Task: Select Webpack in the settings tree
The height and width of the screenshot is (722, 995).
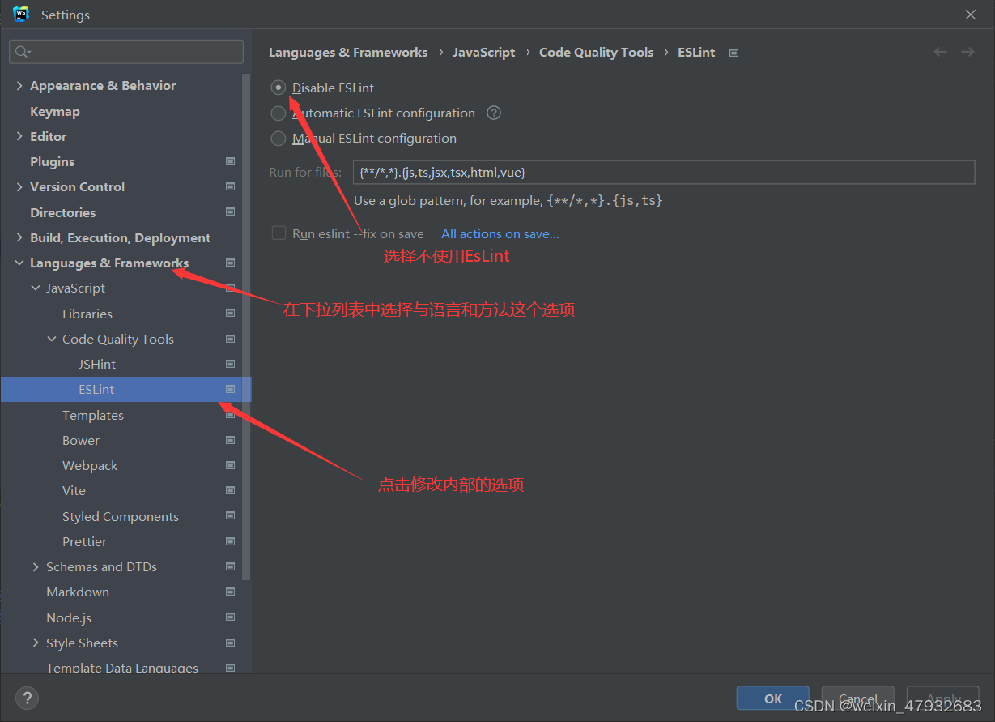Action: point(90,465)
